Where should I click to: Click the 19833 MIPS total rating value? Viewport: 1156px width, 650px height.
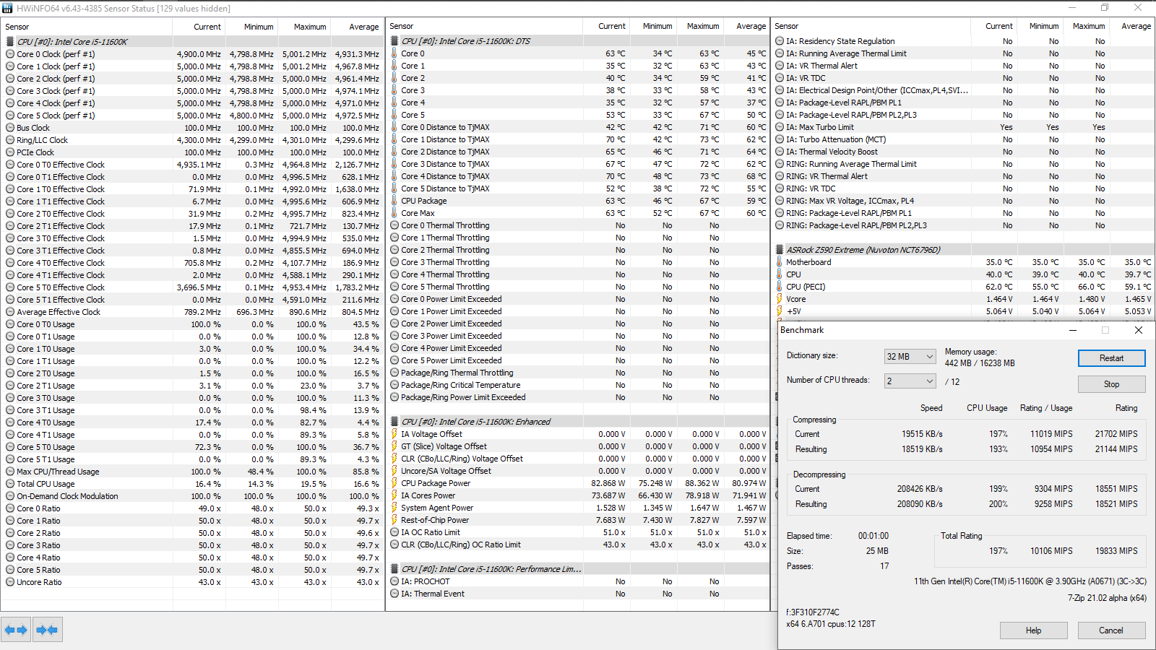click(1116, 551)
